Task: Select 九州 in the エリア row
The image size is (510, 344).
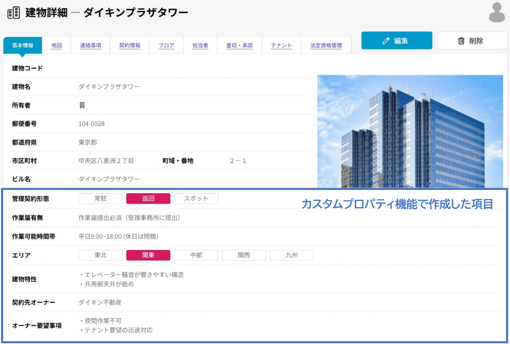Action: pos(291,255)
